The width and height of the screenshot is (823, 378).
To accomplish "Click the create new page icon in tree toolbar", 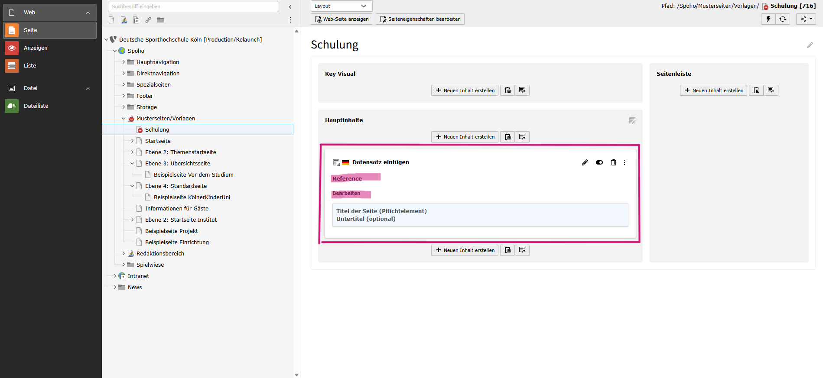I will pyautogui.click(x=111, y=20).
